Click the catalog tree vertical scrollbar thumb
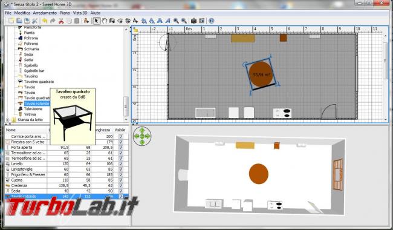The width and height of the screenshot is (393, 230). point(126,107)
